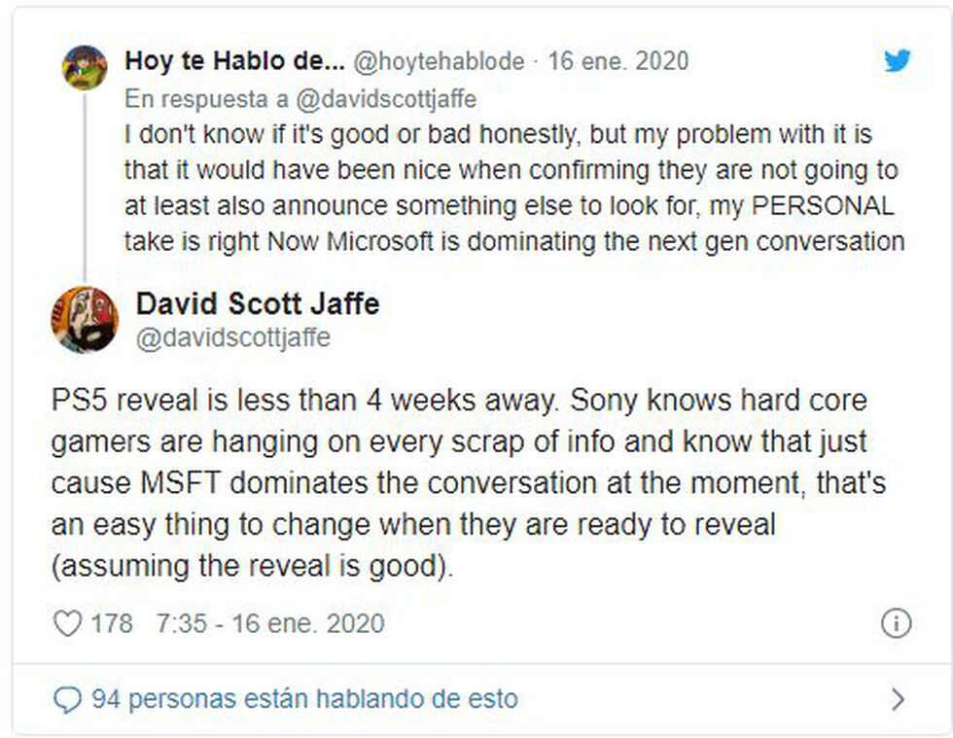Click the @davidscottjaffe mention after 'En respuesta a'
This screenshot has width=953, height=738.
(x=384, y=99)
